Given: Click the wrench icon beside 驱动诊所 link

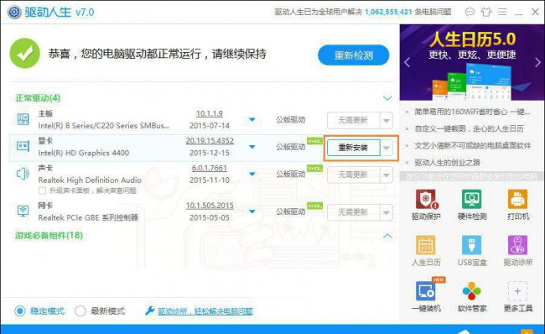Looking at the screenshot, I should [149, 311].
